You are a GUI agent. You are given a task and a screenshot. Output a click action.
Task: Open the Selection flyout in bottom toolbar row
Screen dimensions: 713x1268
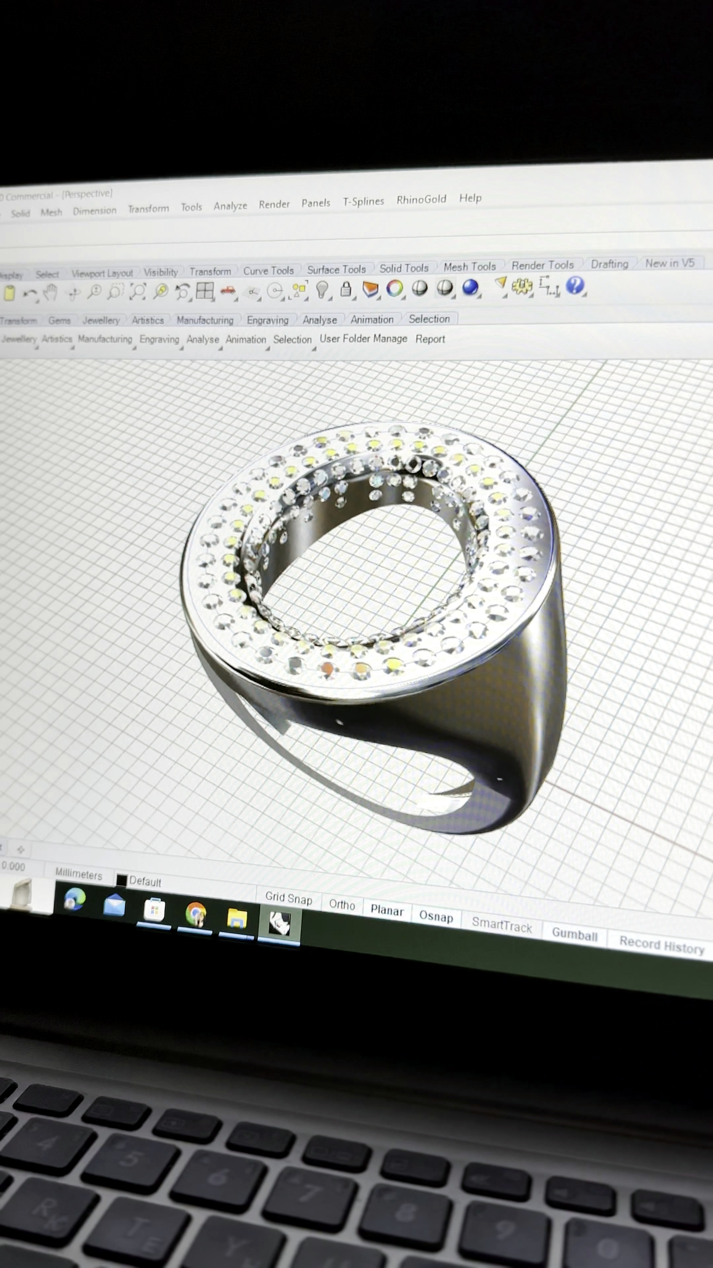click(292, 340)
